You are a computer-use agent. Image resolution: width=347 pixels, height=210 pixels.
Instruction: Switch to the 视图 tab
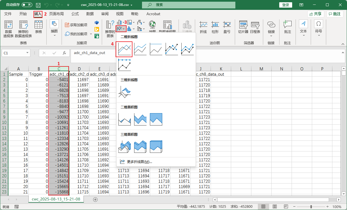(120, 14)
